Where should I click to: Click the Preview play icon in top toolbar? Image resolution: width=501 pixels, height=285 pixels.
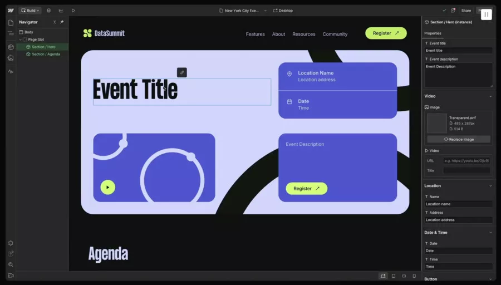tap(73, 11)
